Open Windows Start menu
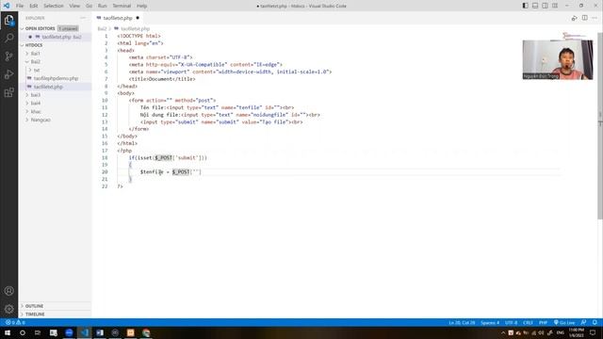This screenshot has width=603, height=339. pos(8,332)
